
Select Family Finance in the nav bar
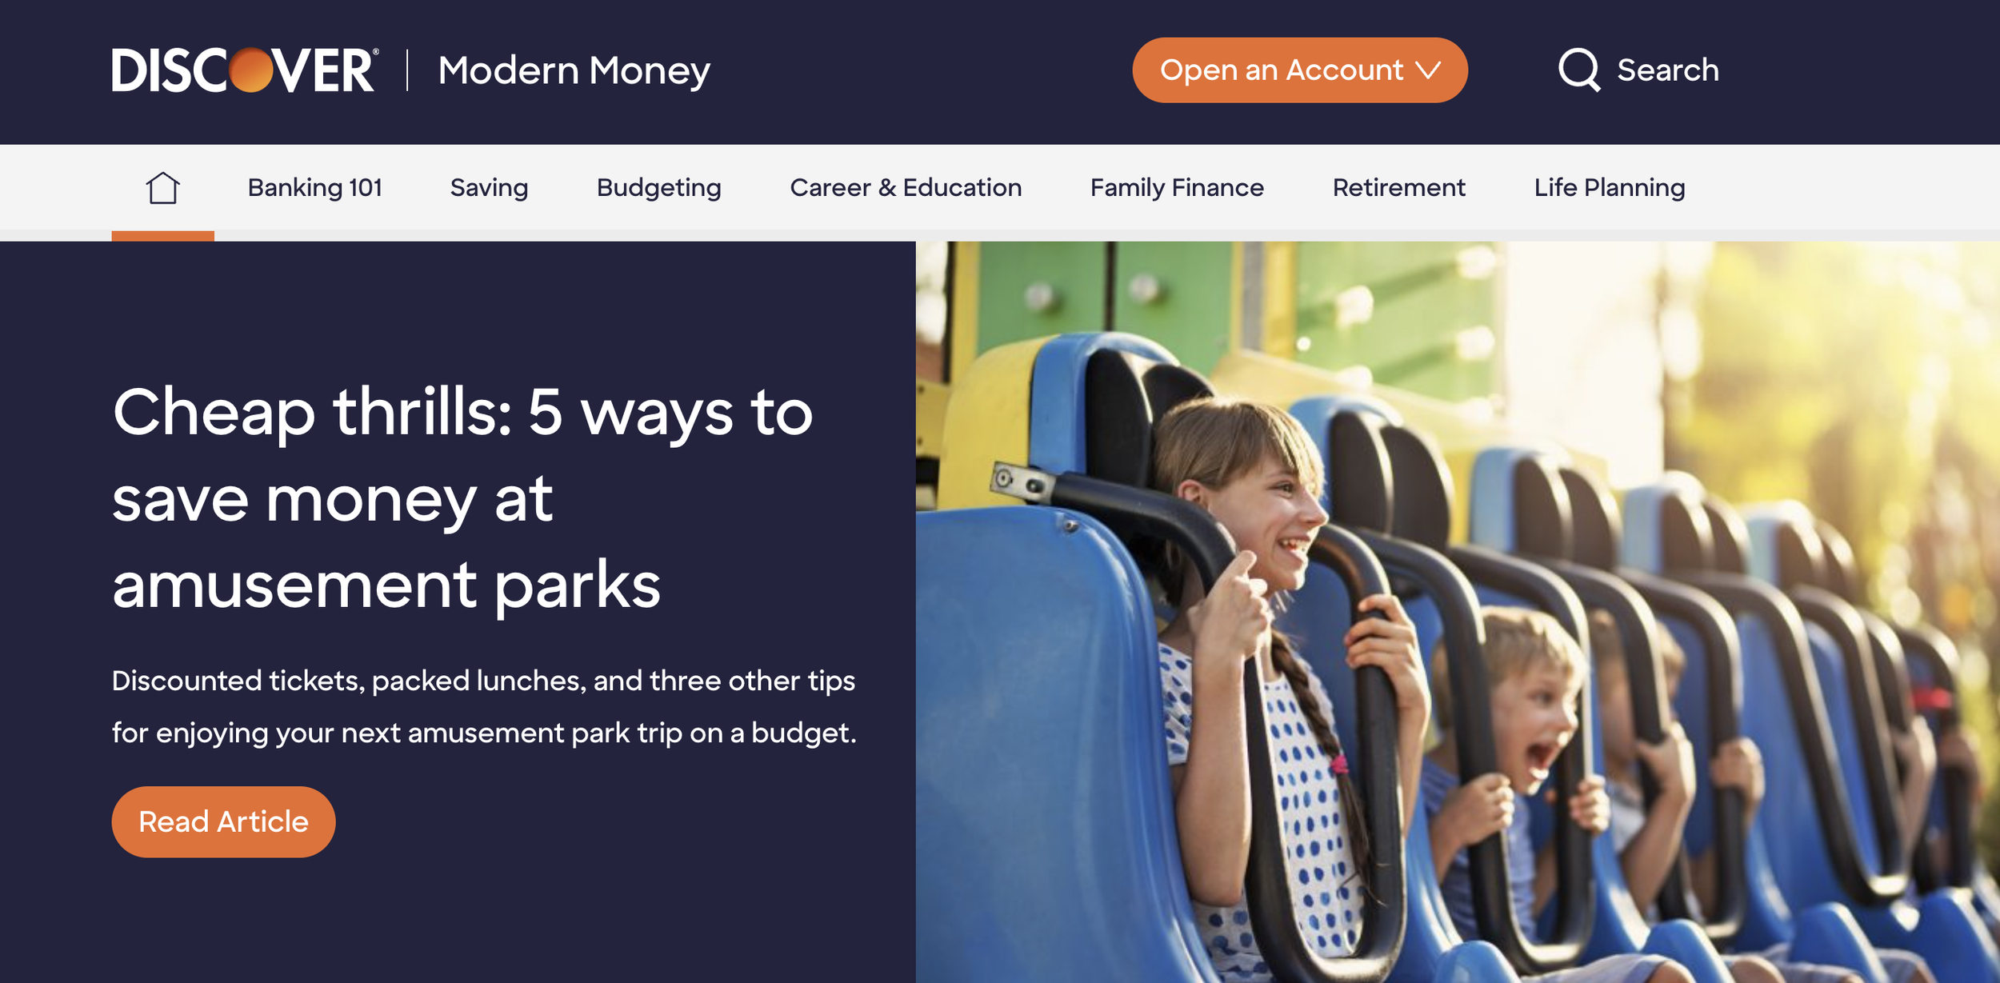pyautogui.click(x=1177, y=188)
